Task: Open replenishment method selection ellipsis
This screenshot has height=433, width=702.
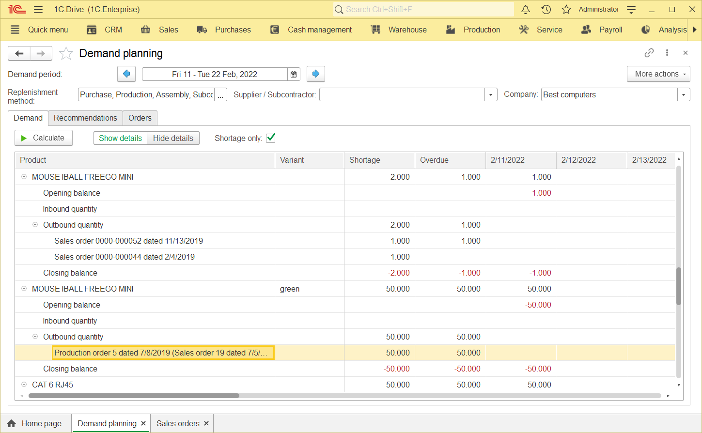Action: point(220,95)
